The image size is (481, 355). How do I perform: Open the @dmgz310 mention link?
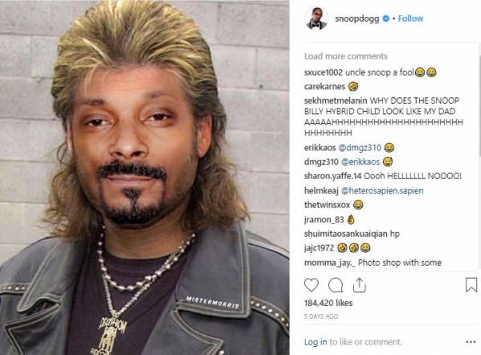(x=360, y=148)
